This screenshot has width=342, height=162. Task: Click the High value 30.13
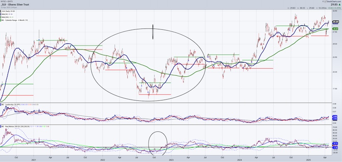click(x=302, y=8)
